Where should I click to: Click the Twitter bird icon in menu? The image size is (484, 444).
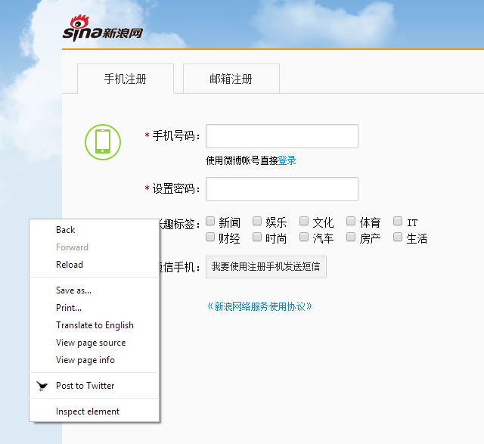click(x=42, y=386)
